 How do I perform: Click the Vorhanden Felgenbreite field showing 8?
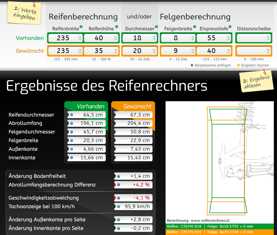coord(176,38)
